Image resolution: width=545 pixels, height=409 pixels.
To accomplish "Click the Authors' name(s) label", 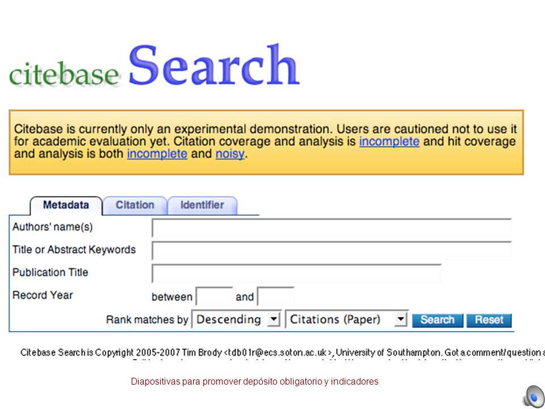I will [x=52, y=227].
